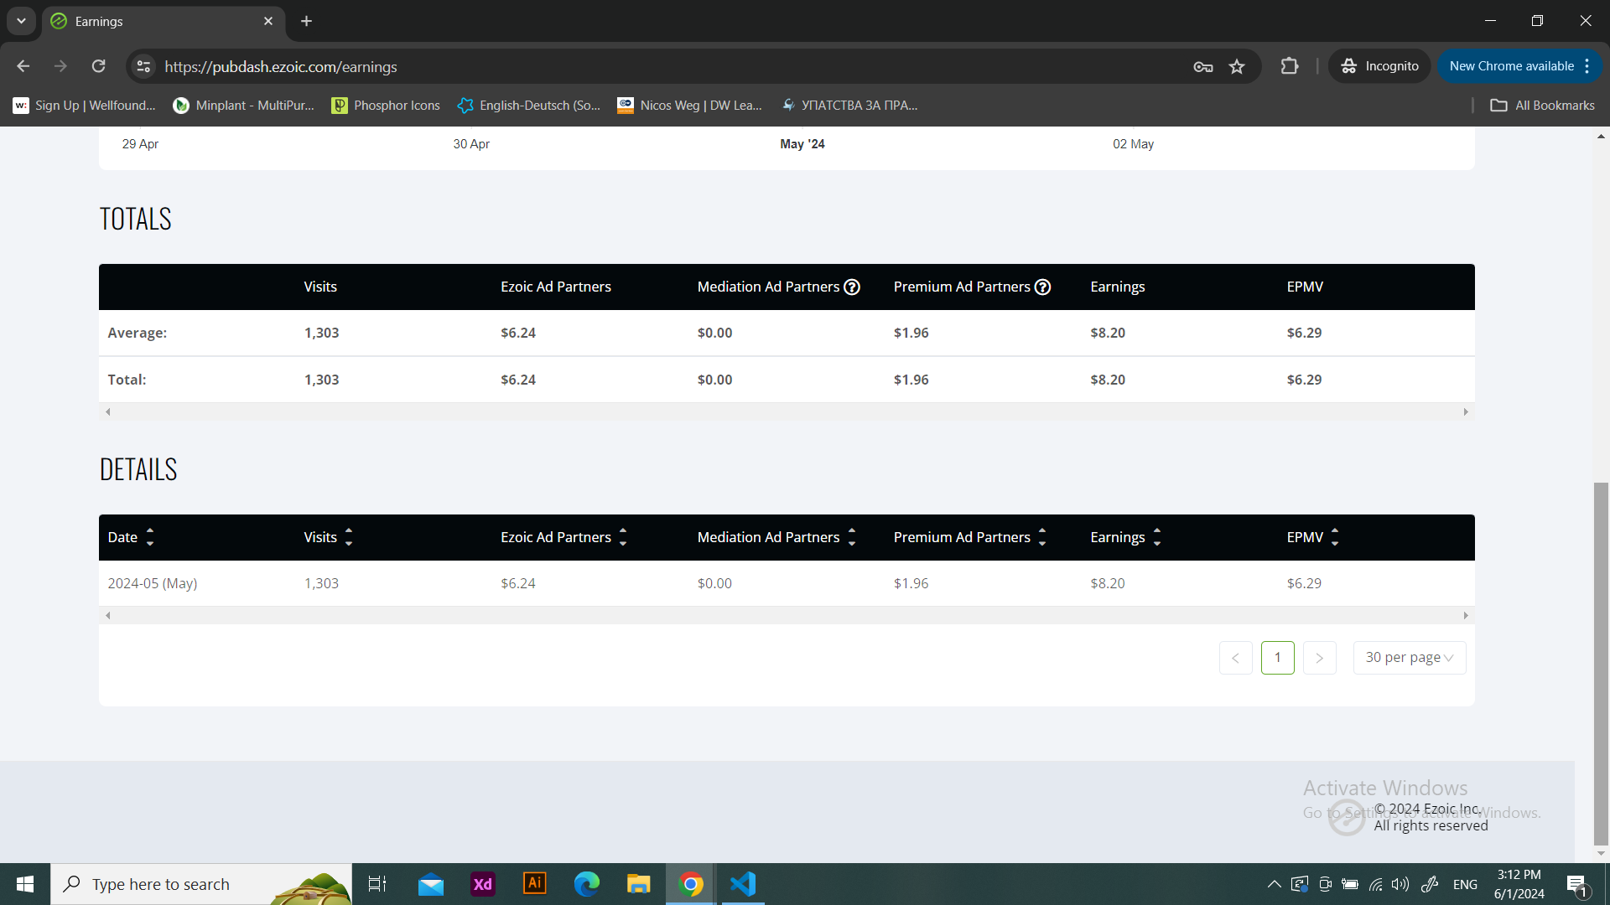
Task: Show hidden system tray icons
Action: tap(1274, 884)
